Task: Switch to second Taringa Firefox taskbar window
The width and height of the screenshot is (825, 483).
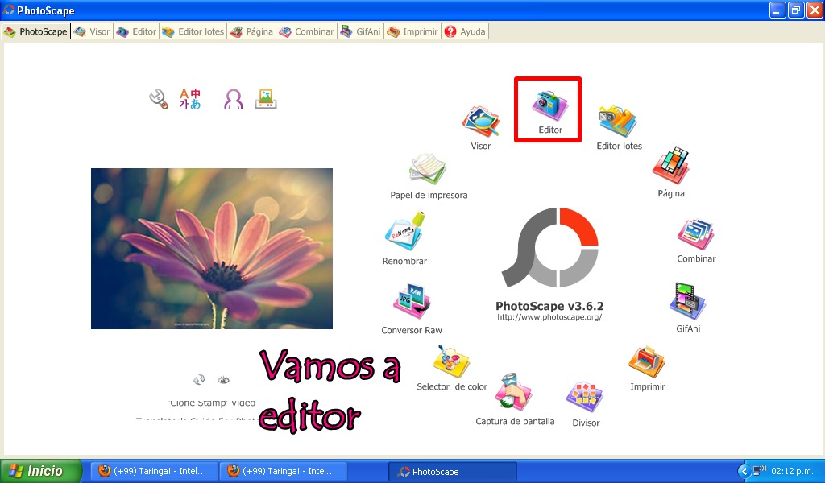Action: tap(283, 471)
